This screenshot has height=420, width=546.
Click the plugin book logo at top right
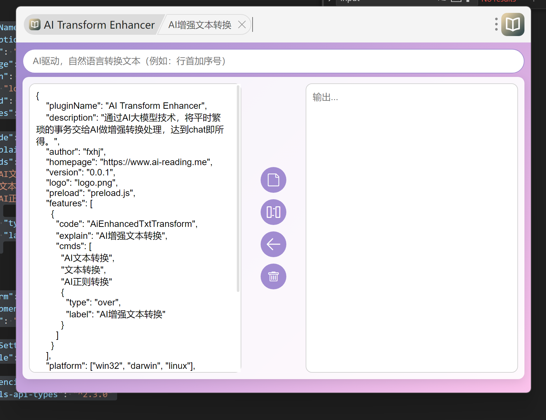[x=513, y=24]
